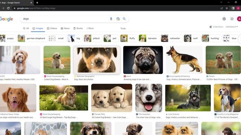
Task: Click 'The inner lives of dogs' caption
Action: pos(149,117)
